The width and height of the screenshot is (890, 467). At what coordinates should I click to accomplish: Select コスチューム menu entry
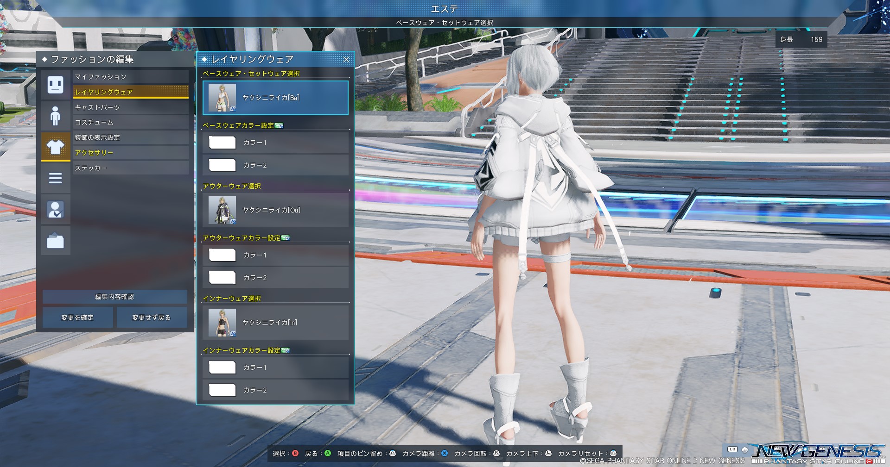pyautogui.click(x=131, y=122)
